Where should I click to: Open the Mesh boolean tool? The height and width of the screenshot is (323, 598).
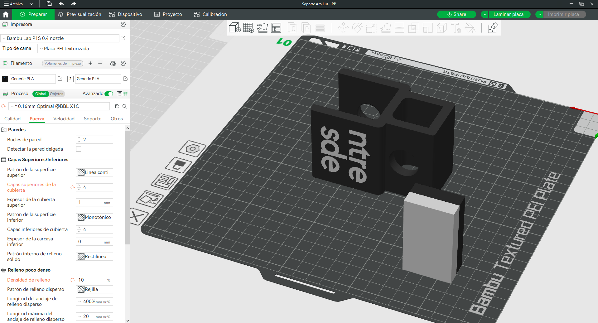coord(413,28)
